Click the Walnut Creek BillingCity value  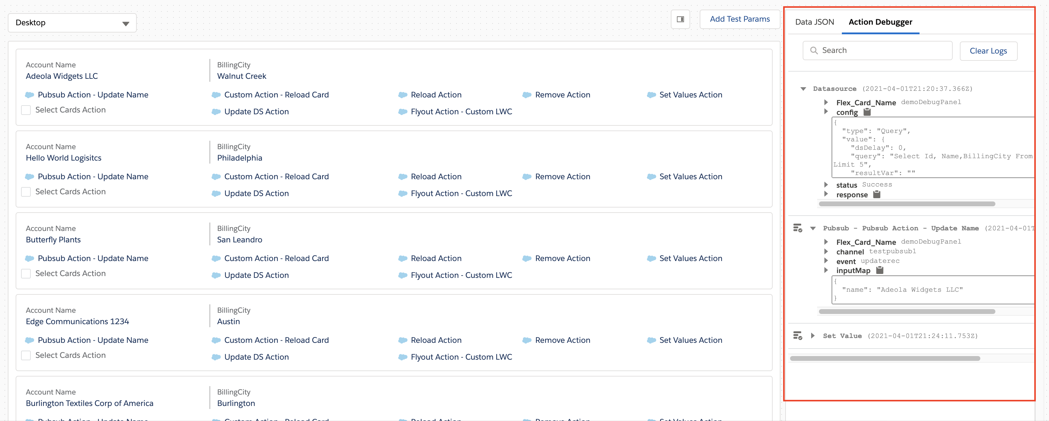point(241,76)
